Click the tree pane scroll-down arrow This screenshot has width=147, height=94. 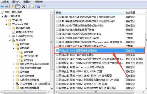(52, 89)
